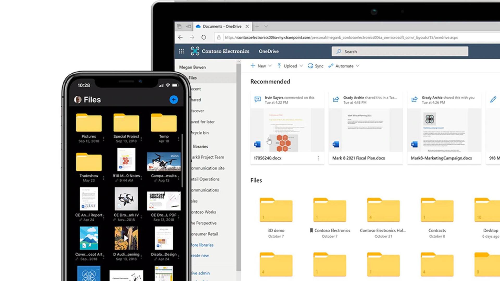Open more options for Pictures folder on phone
Image resolution: width=500 pixels, height=281 pixels.
(104, 139)
